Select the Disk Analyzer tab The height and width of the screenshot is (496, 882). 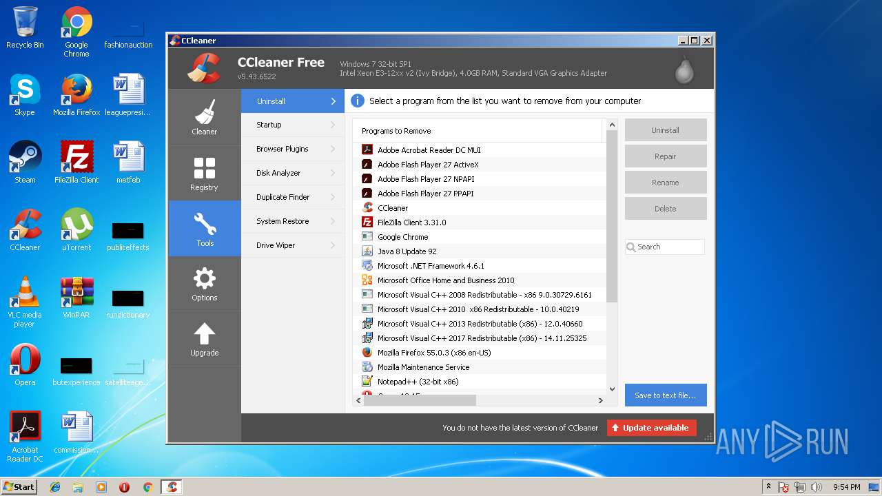click(x=293, y=173)
